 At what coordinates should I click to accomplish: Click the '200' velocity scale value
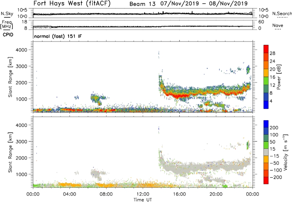(274, 128)
